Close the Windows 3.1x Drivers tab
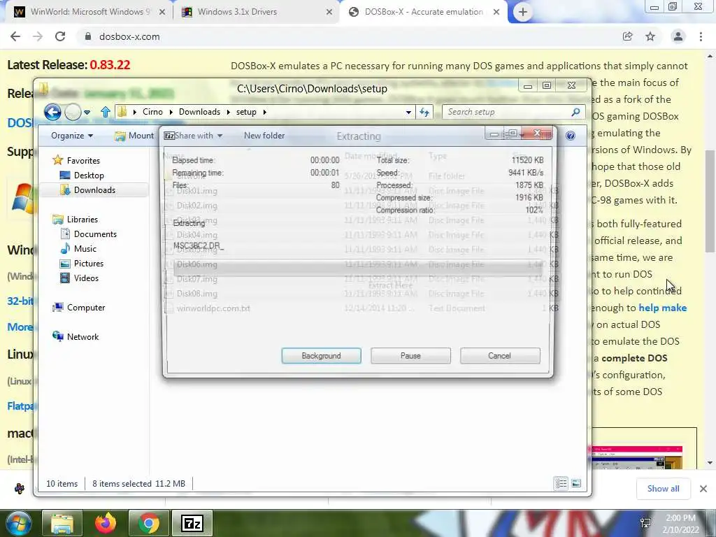Screen dimensions: 716x537 pyautogui.click(x=329, y=13)
